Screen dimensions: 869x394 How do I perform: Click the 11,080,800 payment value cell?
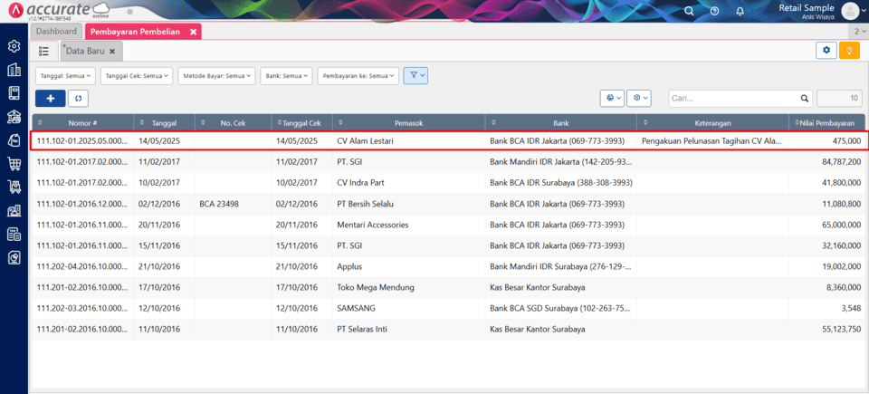tap(826, 204)
